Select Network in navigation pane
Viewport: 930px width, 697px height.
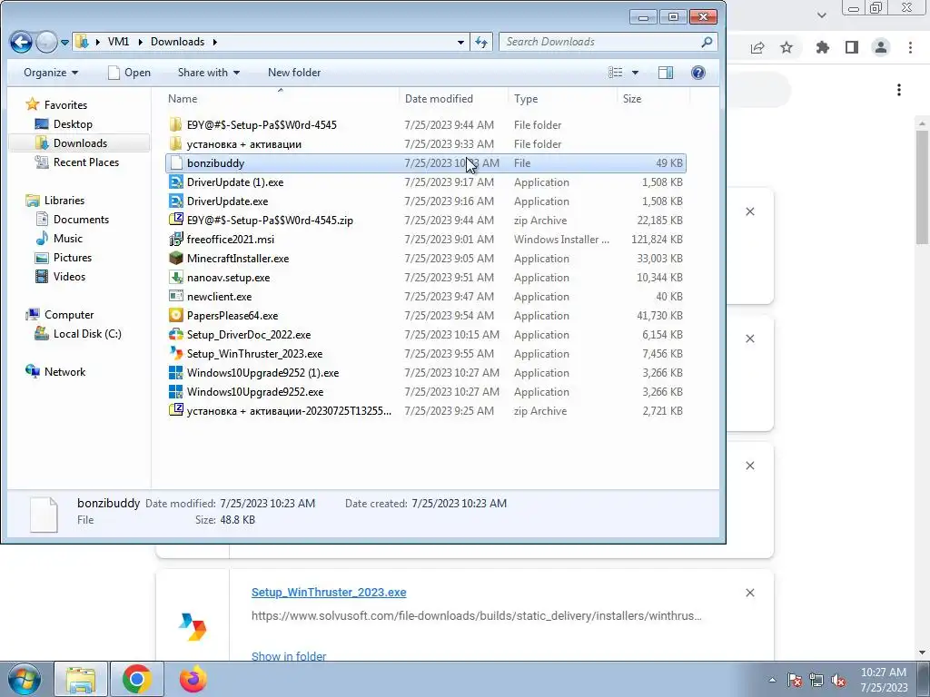(64, 371)
